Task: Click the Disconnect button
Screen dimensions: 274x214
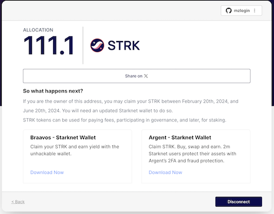Action: pos(239,201)
